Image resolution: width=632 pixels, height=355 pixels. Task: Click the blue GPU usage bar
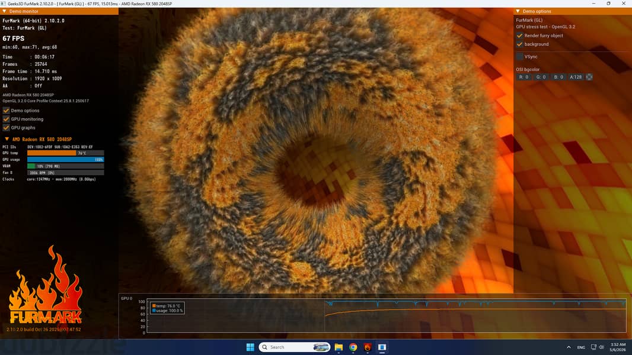[x=66, y=160]
